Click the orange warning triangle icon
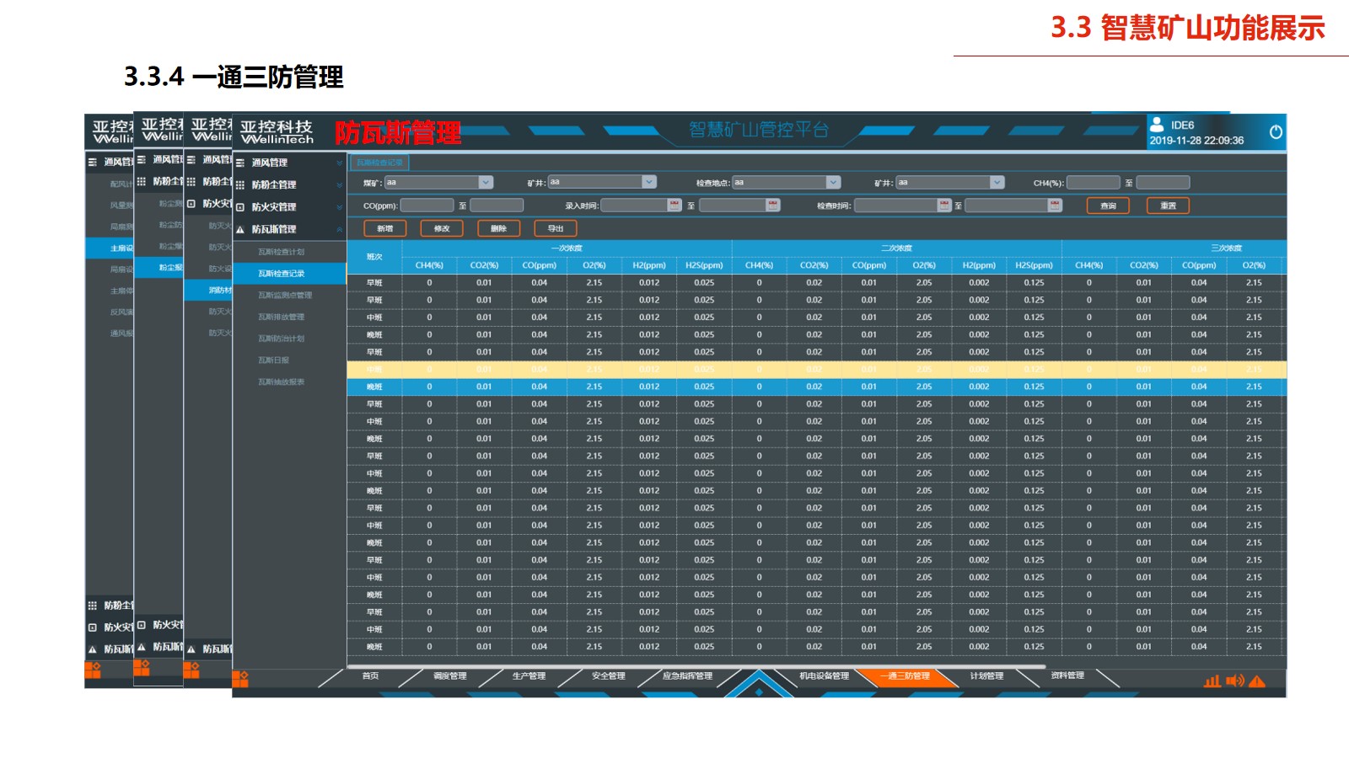This screenshot has width=1349, height=758. point(1257,681)
